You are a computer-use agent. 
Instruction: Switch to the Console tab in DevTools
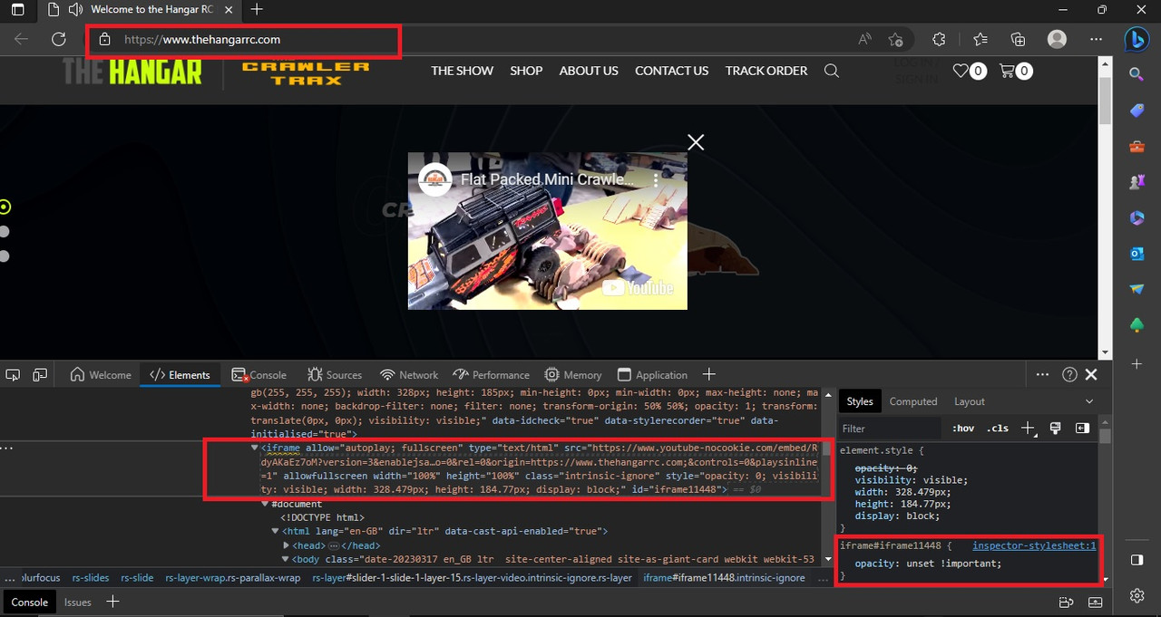click(x=259, y=375)
